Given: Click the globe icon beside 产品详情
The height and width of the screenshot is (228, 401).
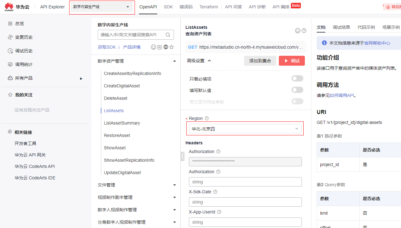Looking at the screenshot, I should 166,47.
